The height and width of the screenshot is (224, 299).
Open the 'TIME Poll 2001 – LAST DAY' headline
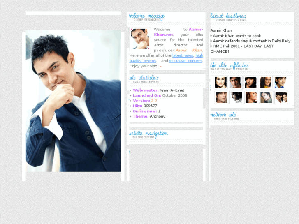pyautogui.click(x=242, y=48)
